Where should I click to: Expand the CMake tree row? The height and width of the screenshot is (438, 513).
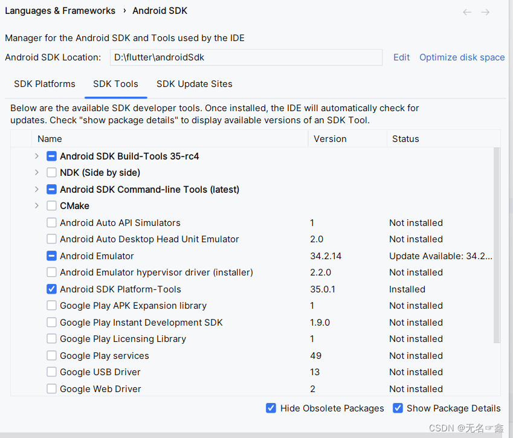pyautogui.click(x=37, y=206)
